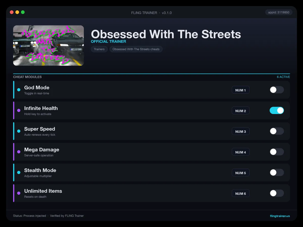
Task: Enable the Mega Damage toggle
Action: click(277, 152)
